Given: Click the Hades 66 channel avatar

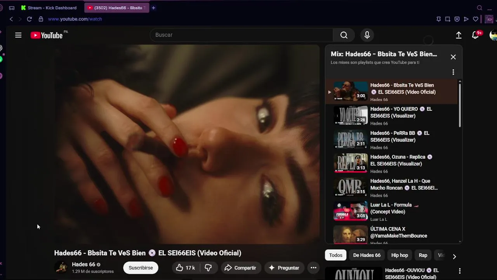Looking at the screenshot, I should pyautogui.click(x=61, y=268).
